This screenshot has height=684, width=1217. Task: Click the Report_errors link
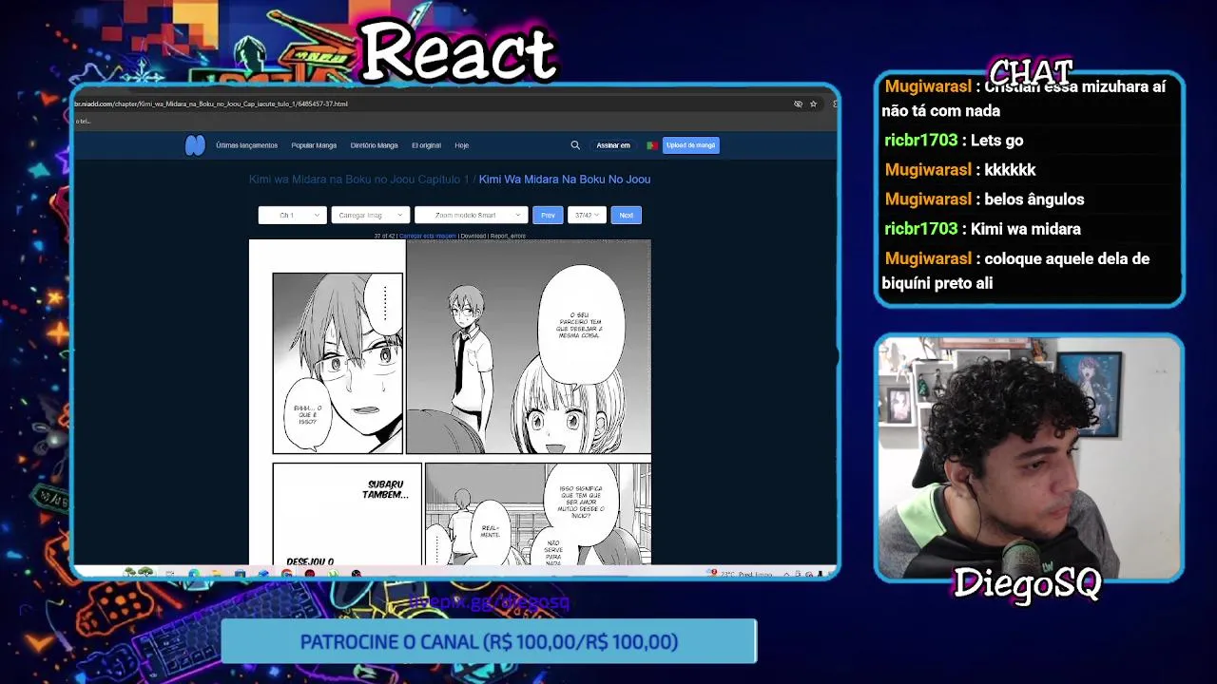(x=508, y=236)
